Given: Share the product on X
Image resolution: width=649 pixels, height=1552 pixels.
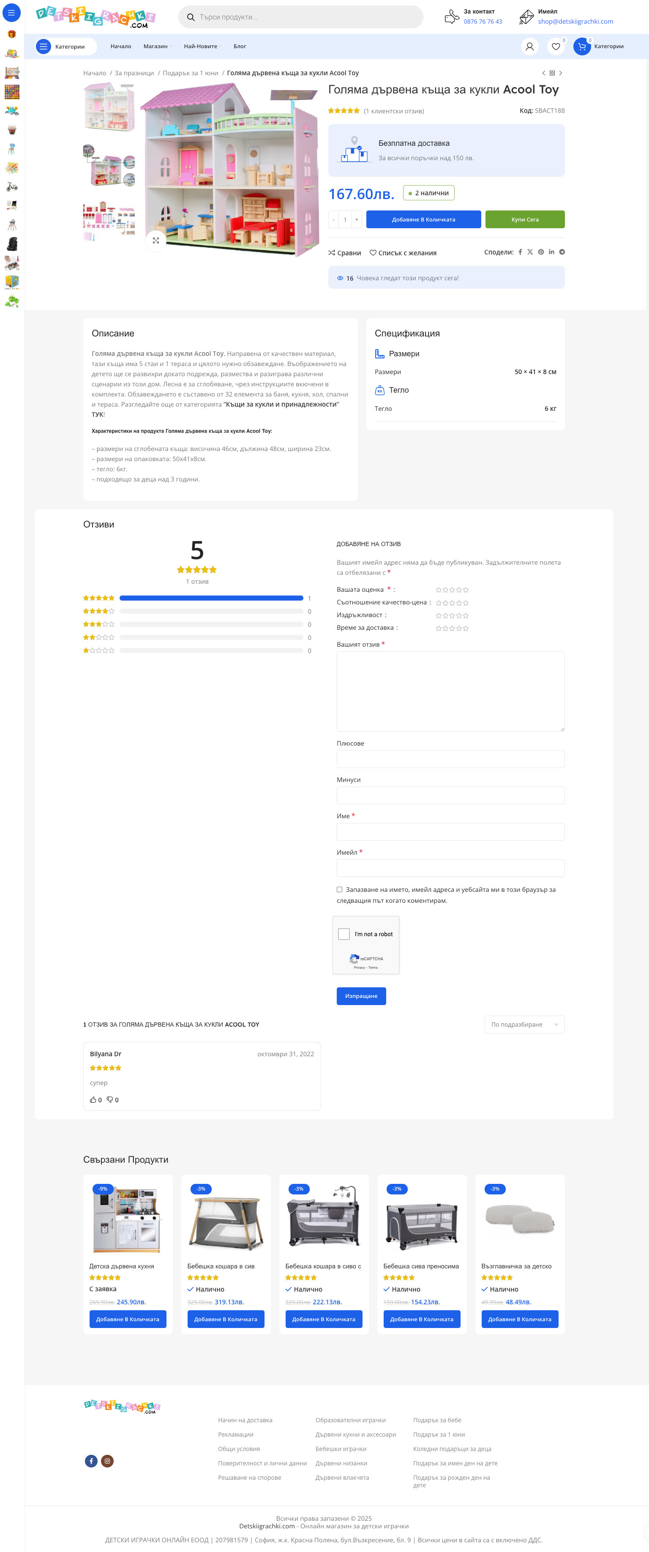Looking at the screenshot, I should coord(530,252).
